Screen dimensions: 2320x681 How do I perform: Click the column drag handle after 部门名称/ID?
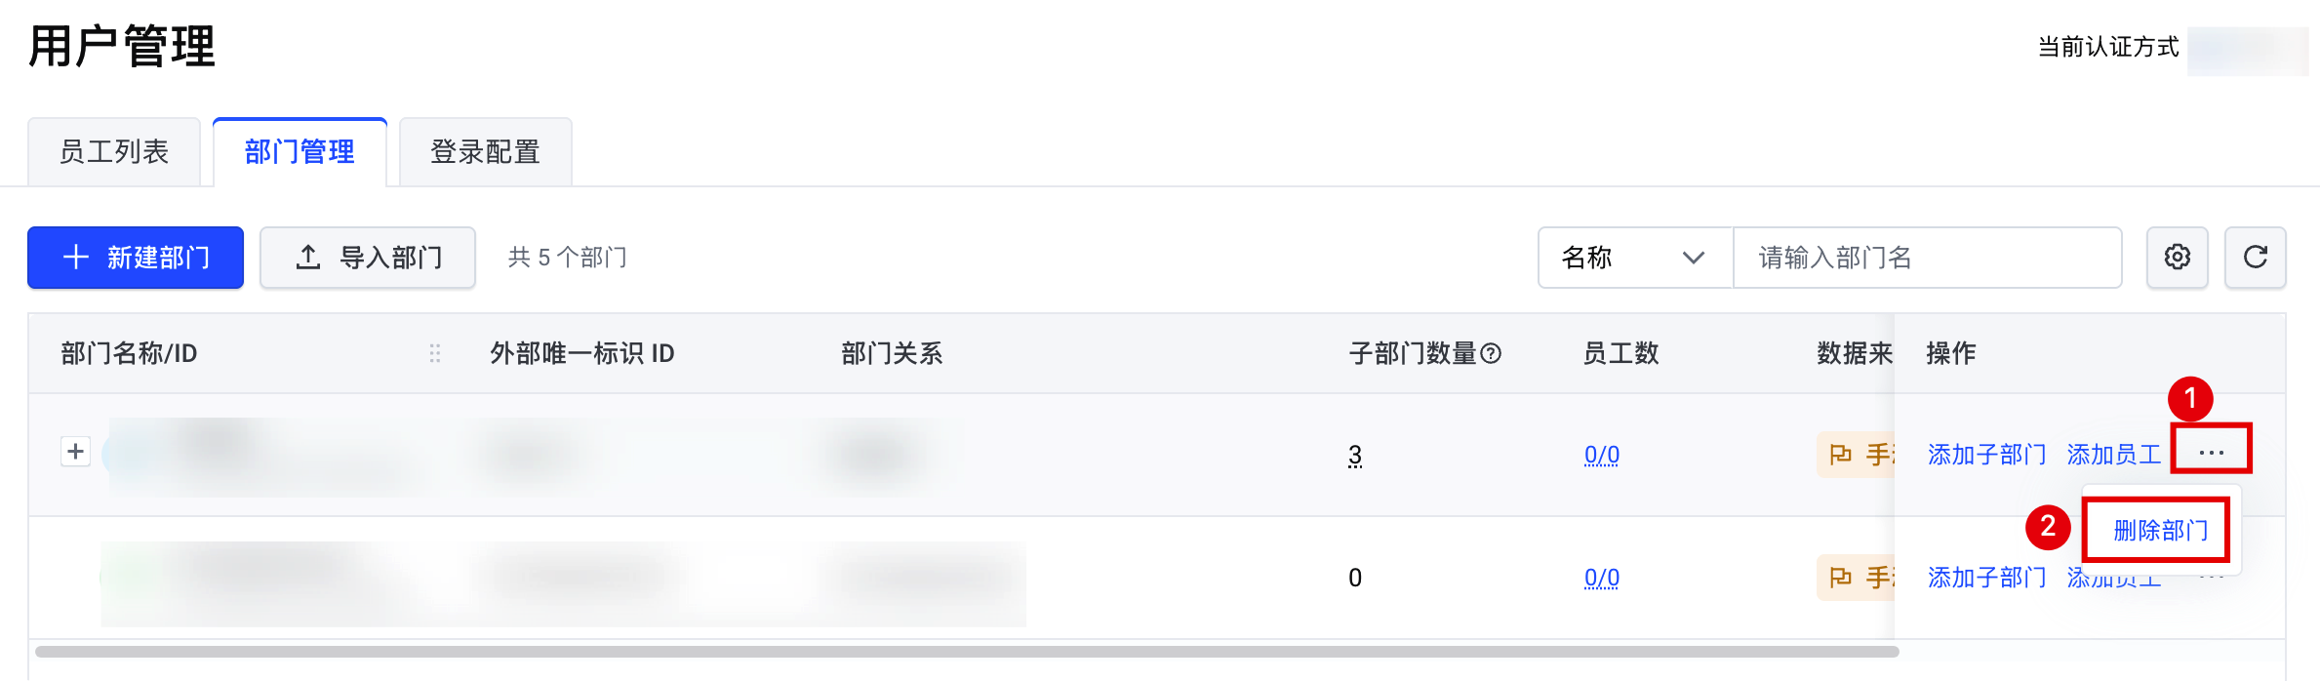click(x=435, y=353)
